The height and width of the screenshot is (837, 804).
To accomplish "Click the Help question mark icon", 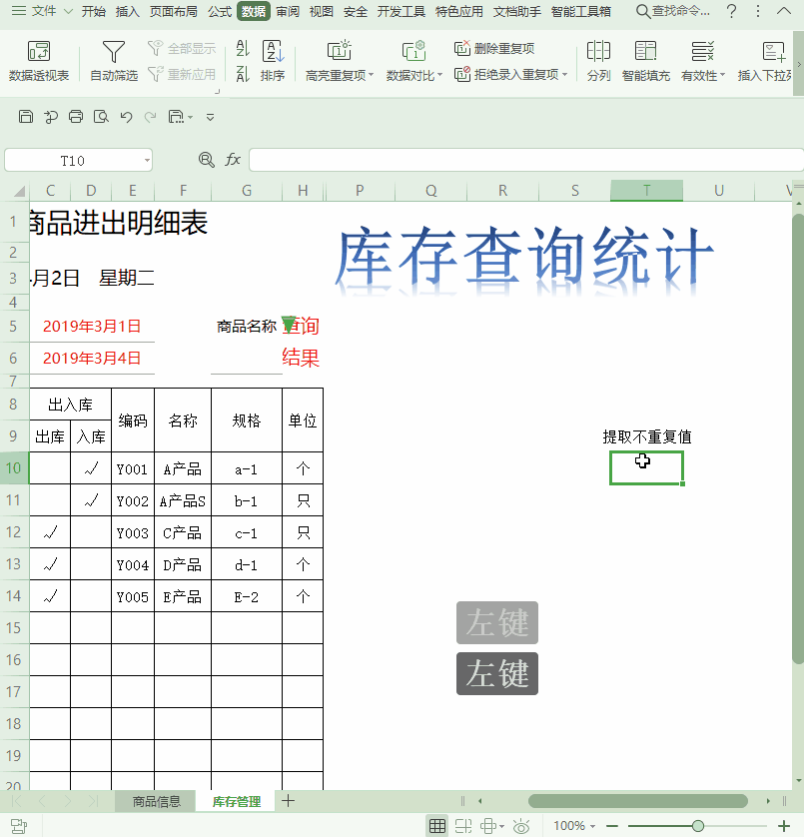I will tap(732, 11).
